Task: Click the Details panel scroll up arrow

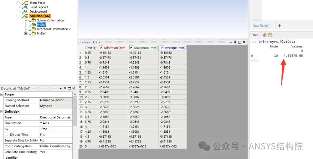Action: (x=75, y=94)
